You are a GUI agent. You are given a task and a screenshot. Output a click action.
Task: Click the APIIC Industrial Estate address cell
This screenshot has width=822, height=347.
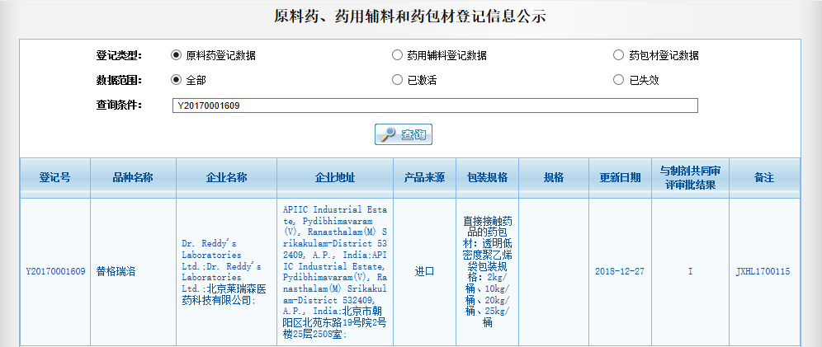point(335,272)
